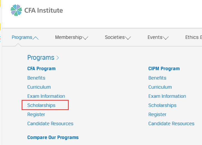
Task: Click Register under CFA Program
Action: click(x=36, y=114)
